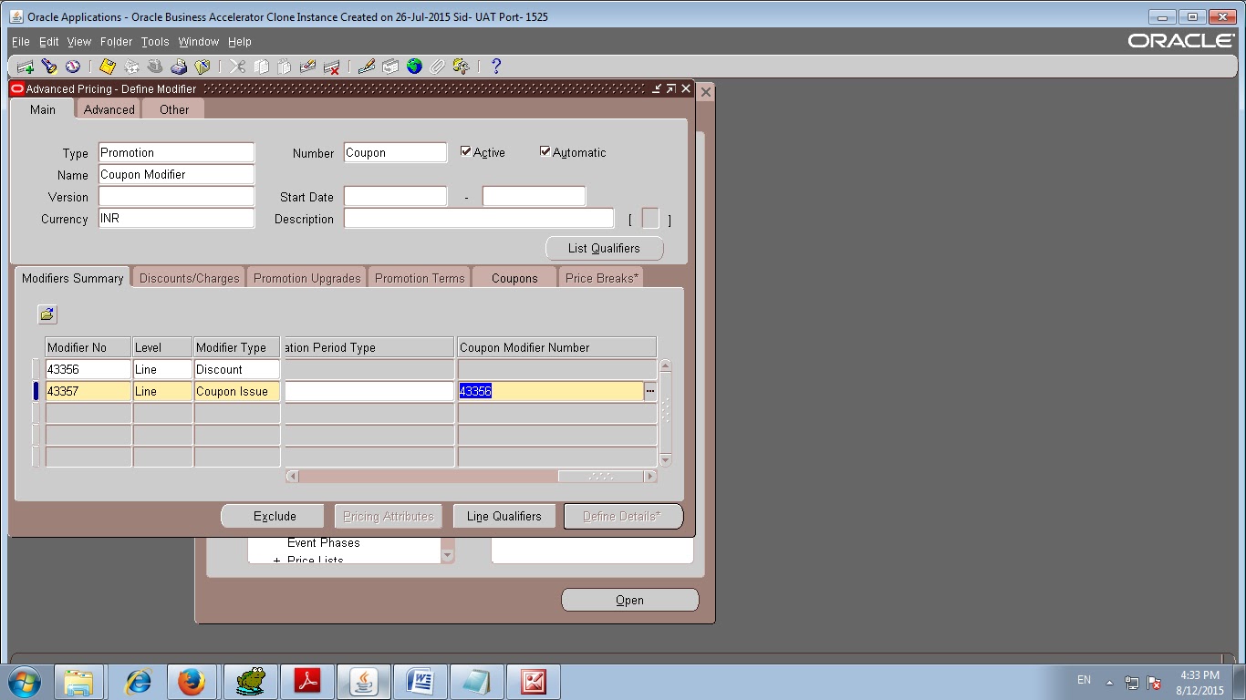1246x700 pixels.
Task: Click the Folder Tools icon
Action: click(x=462, y=67)
